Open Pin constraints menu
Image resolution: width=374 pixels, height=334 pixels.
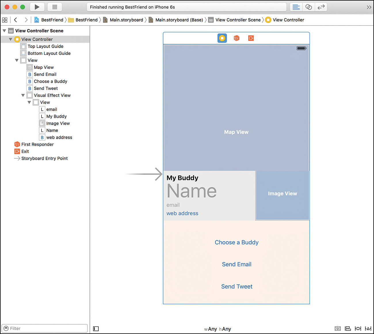(x=358, y=329)
